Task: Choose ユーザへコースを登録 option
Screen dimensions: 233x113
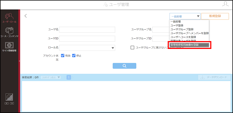Action: coord(189,37)
